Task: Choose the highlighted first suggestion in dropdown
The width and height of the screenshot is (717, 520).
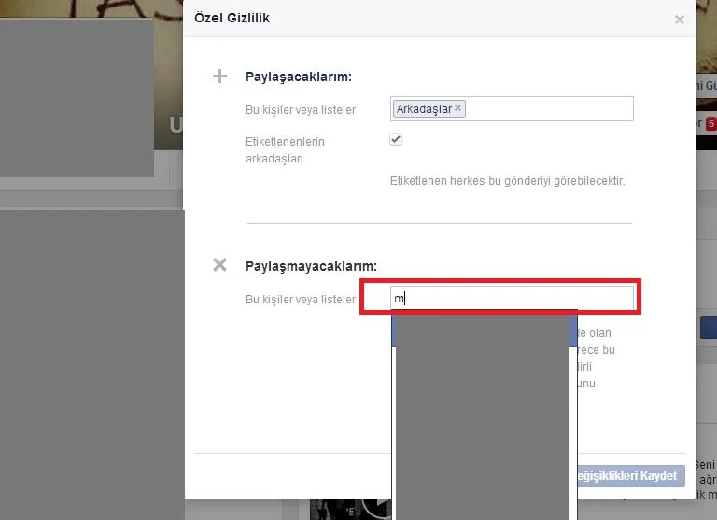Action: click(x=484, y=332)
